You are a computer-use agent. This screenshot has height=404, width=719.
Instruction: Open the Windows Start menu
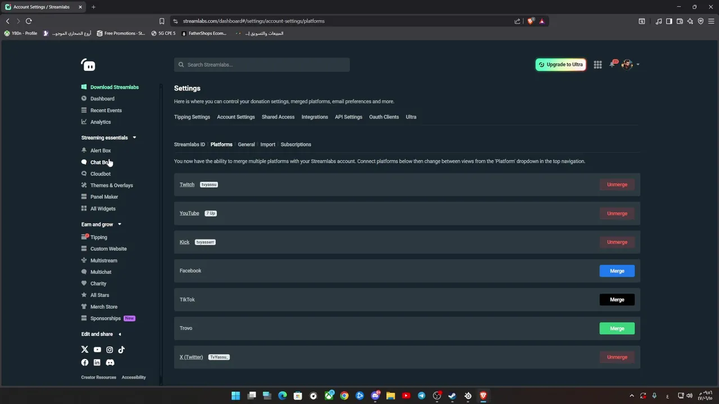(x=236, y=396)
